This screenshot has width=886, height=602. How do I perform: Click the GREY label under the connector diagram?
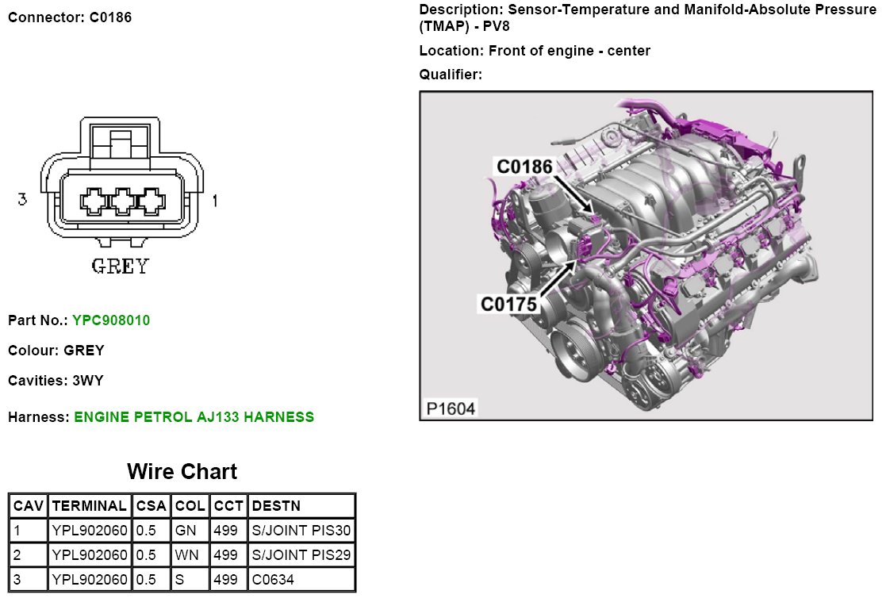click(120, 266)
